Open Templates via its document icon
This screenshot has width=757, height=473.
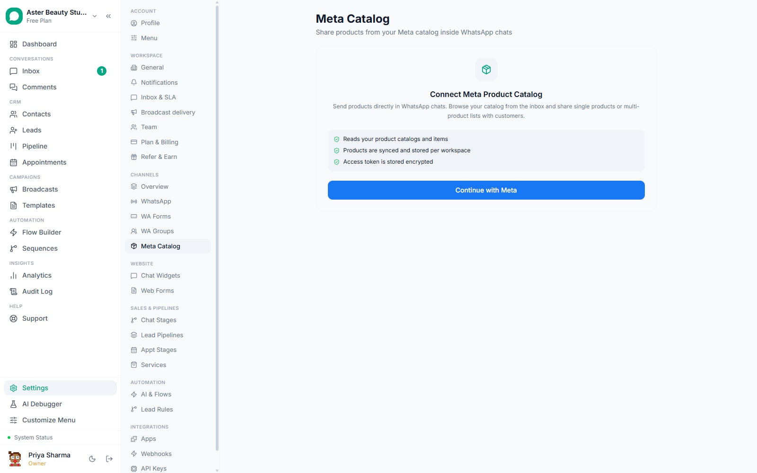pyautogui.click(x=13, y=205)
